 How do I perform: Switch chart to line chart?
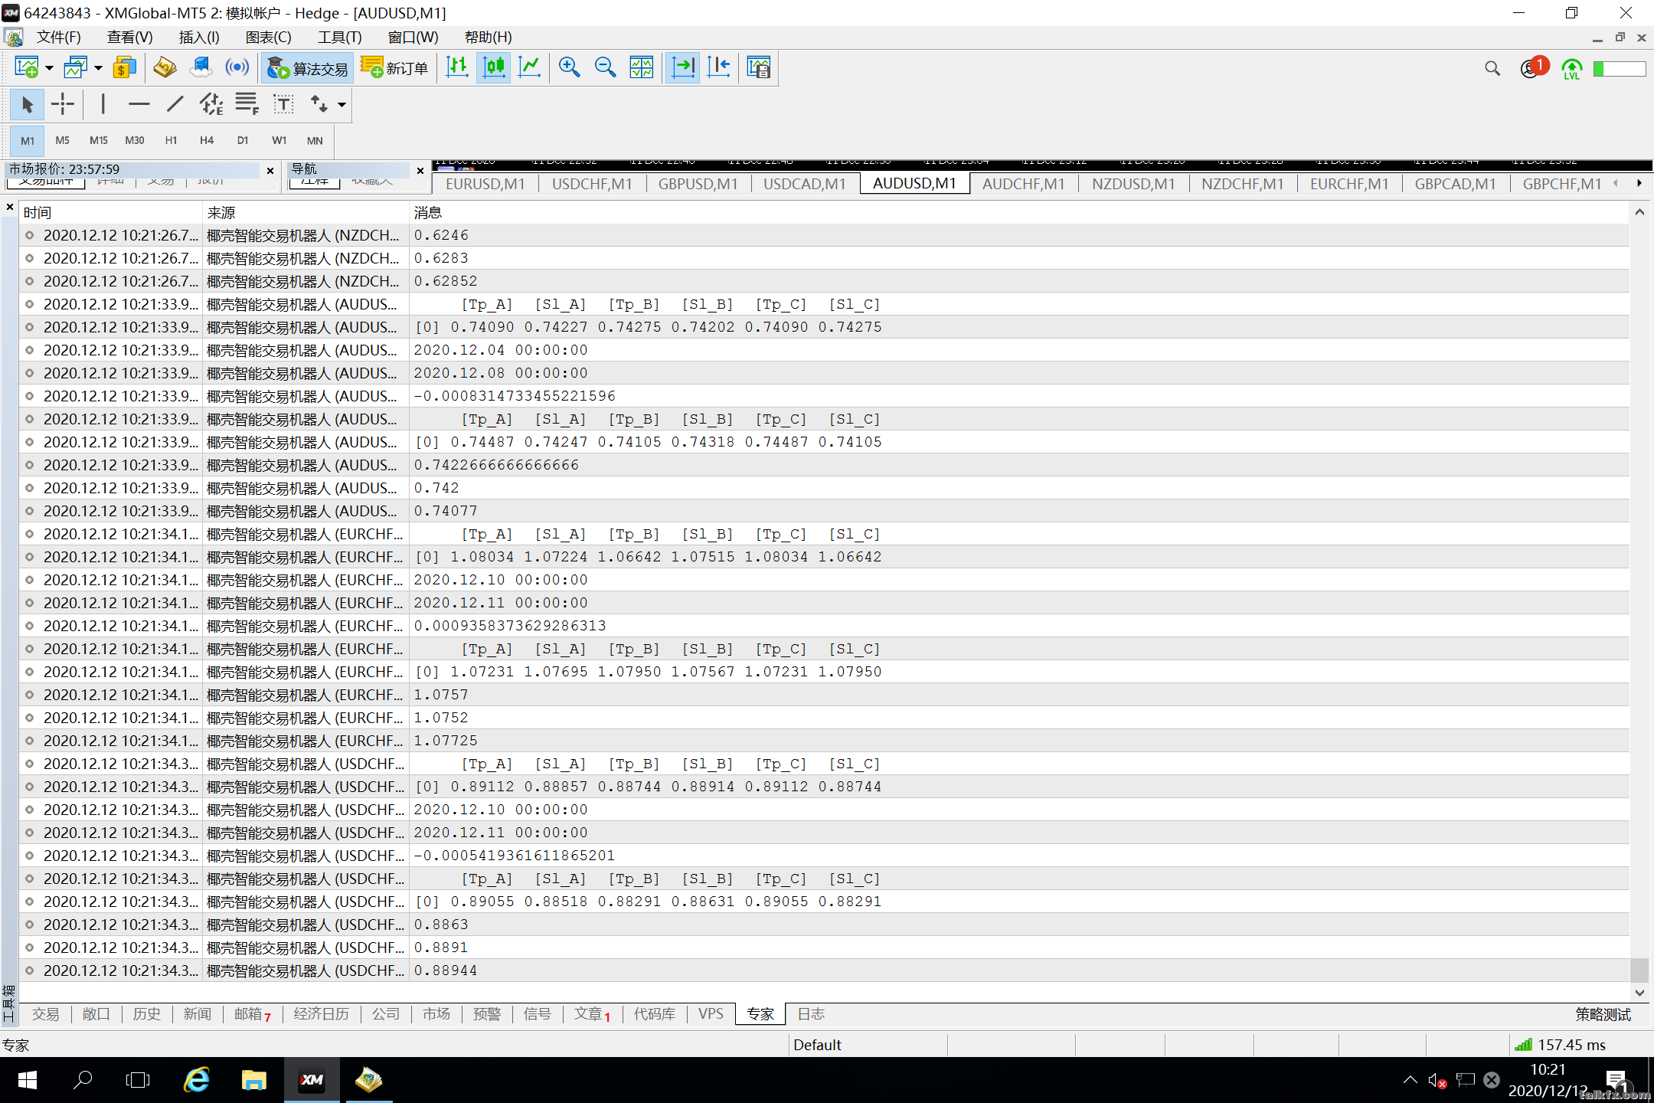pyautogui.click(x=530, y=68)
